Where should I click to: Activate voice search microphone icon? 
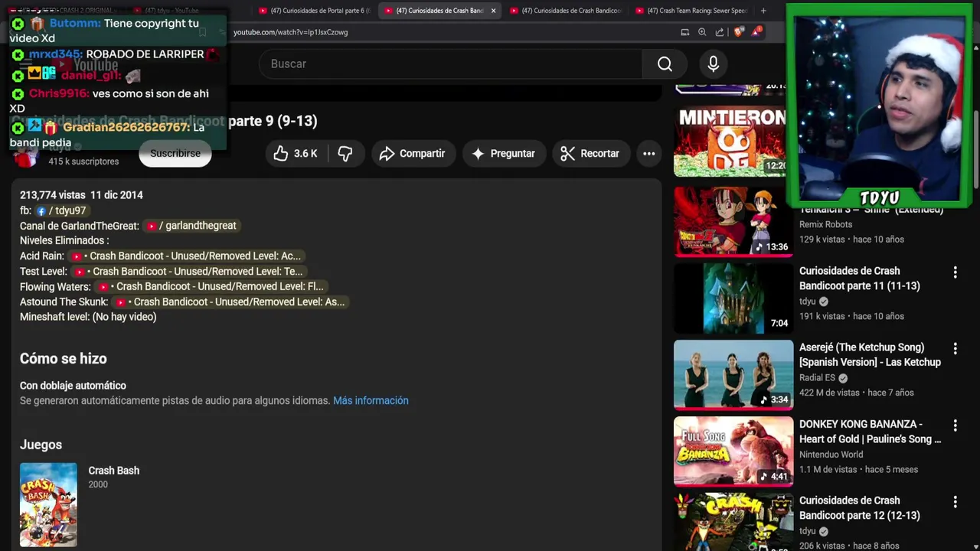[x=713, y=64]
